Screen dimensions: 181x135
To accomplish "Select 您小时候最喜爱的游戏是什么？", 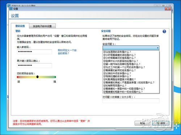I will coord(131,55).
